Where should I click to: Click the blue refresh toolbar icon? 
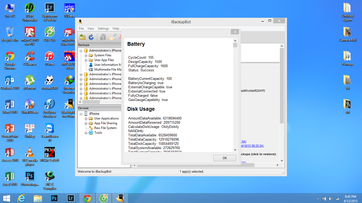pos(91,37)
